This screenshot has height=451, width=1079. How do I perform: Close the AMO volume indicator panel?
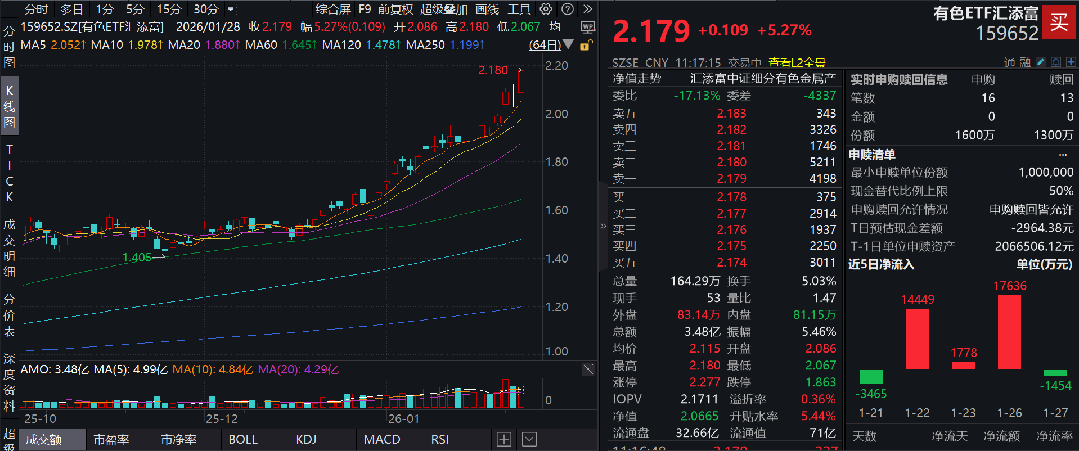(588, 369)
